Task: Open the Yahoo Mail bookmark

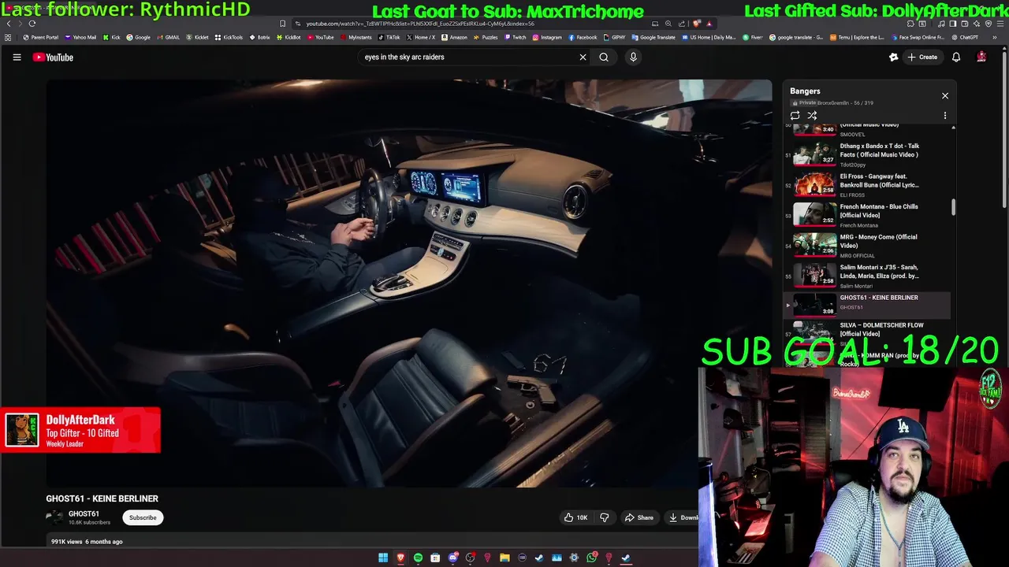Action: click(x=80, y=37)
